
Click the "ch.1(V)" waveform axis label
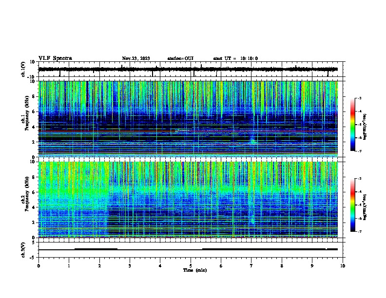pyautogui.click(x=23, y=69)
